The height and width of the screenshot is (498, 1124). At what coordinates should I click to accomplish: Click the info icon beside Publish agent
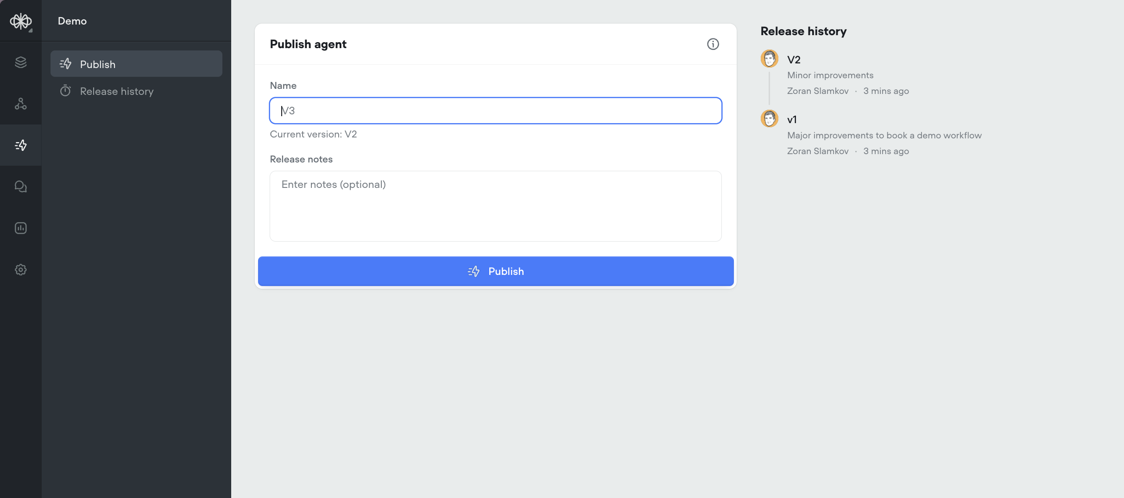[x=713, y=44]
